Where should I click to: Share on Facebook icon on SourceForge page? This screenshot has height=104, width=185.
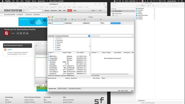18,34
